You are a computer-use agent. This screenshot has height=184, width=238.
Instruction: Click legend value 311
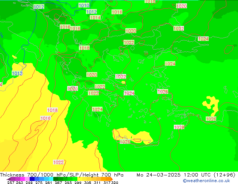tap(97, 182)
